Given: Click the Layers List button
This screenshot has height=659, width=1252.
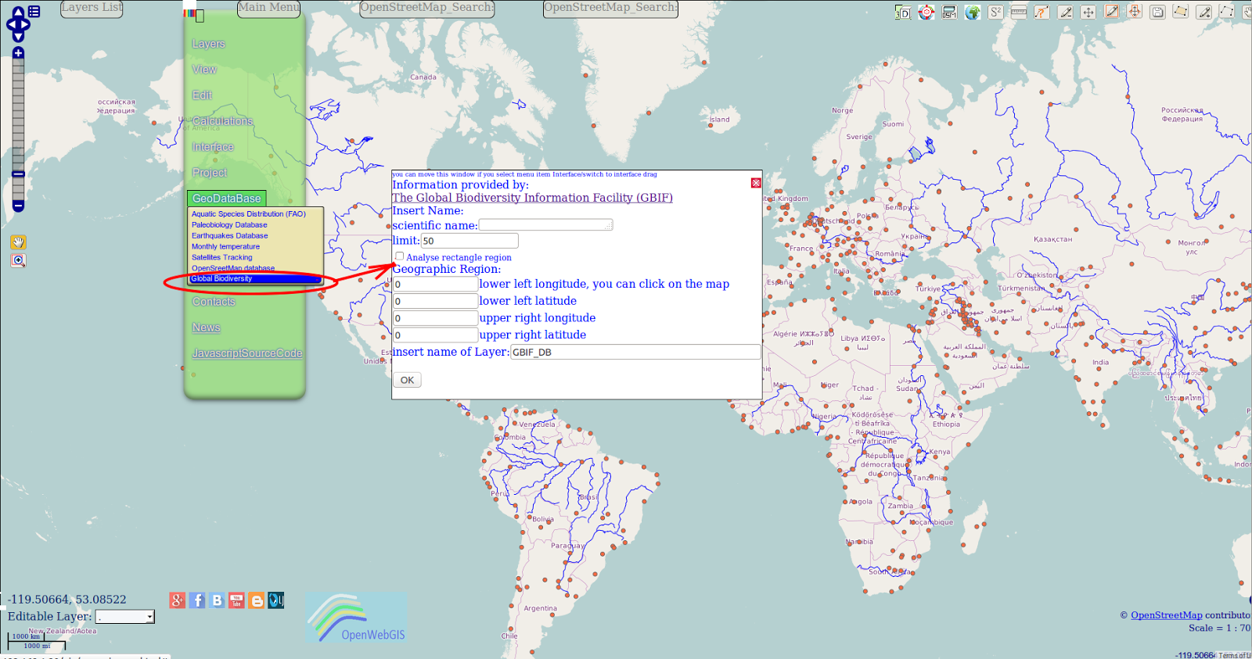Looking at the screenshot, I should point(92,9).
